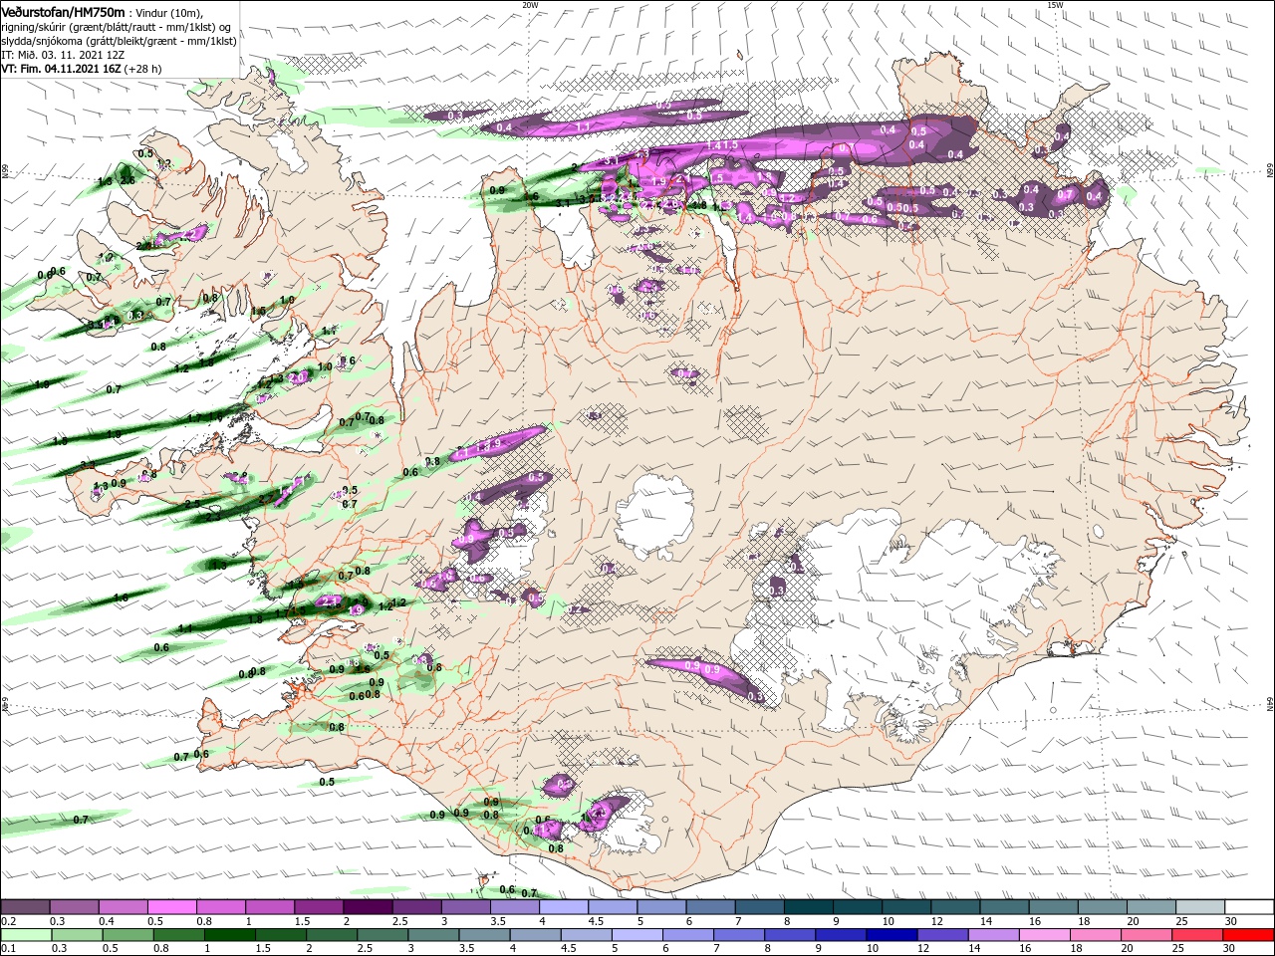Pick the rain-scale swatch between 0.5 and 0.8

click(x=127, y=935)
